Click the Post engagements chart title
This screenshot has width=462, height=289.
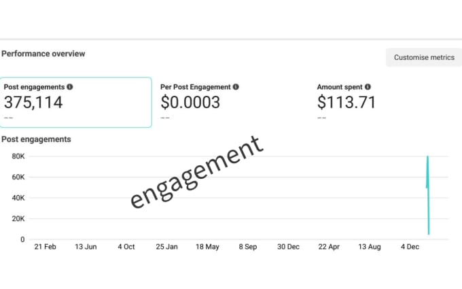[36, 139]
